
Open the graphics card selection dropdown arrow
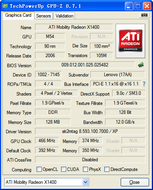coord(85,182)
